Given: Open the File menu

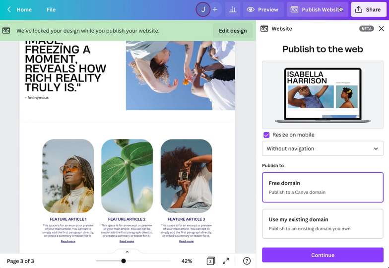Looking at the screenshot, I should point(51,9).
